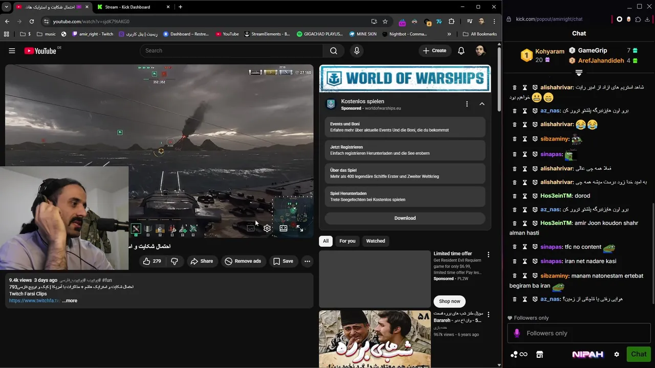This screenshot has width=655, height=368.
Task: Open amir_right - Twitch bookmark
Action: pyautogui.click(x=93, y=34)
